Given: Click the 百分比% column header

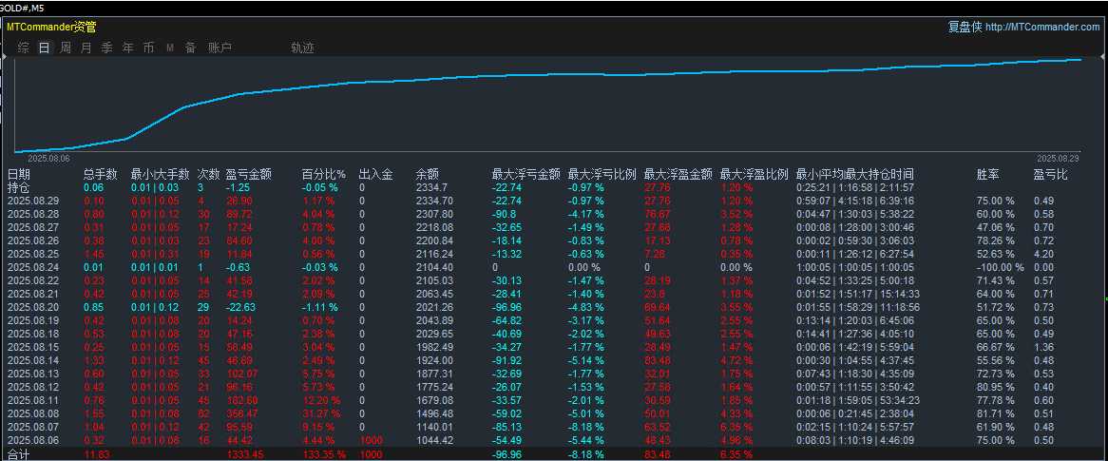Looking at the screenshot, I should (324, 175).
